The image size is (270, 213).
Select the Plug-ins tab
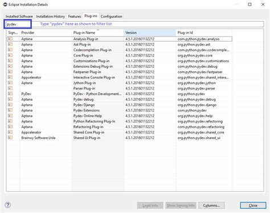click(x=91, y=16)
